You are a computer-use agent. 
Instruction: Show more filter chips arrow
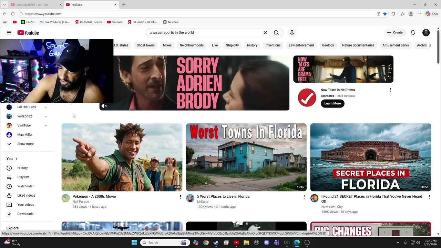pos(430,45)
